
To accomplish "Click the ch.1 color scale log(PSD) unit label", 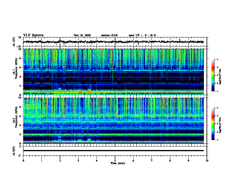I will click(220, 77).
